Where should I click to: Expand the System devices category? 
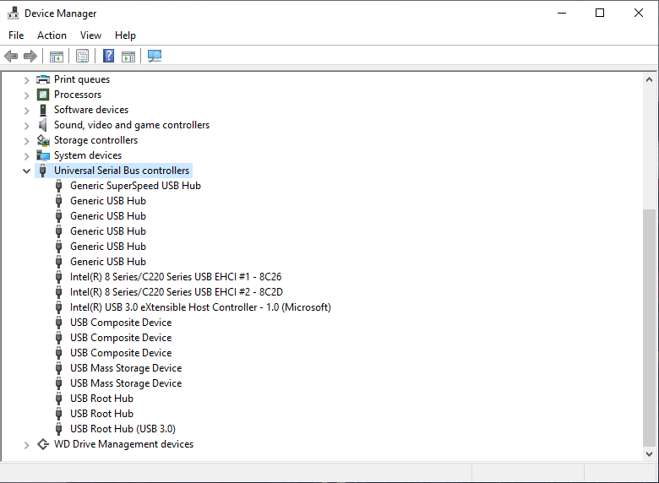point(26,156)
